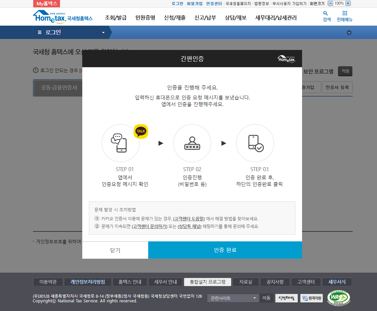The width and height of the screenshot is (377, 311).
Task: Click the 이동 button next to 관련사이트
Action: click(266, 298)
